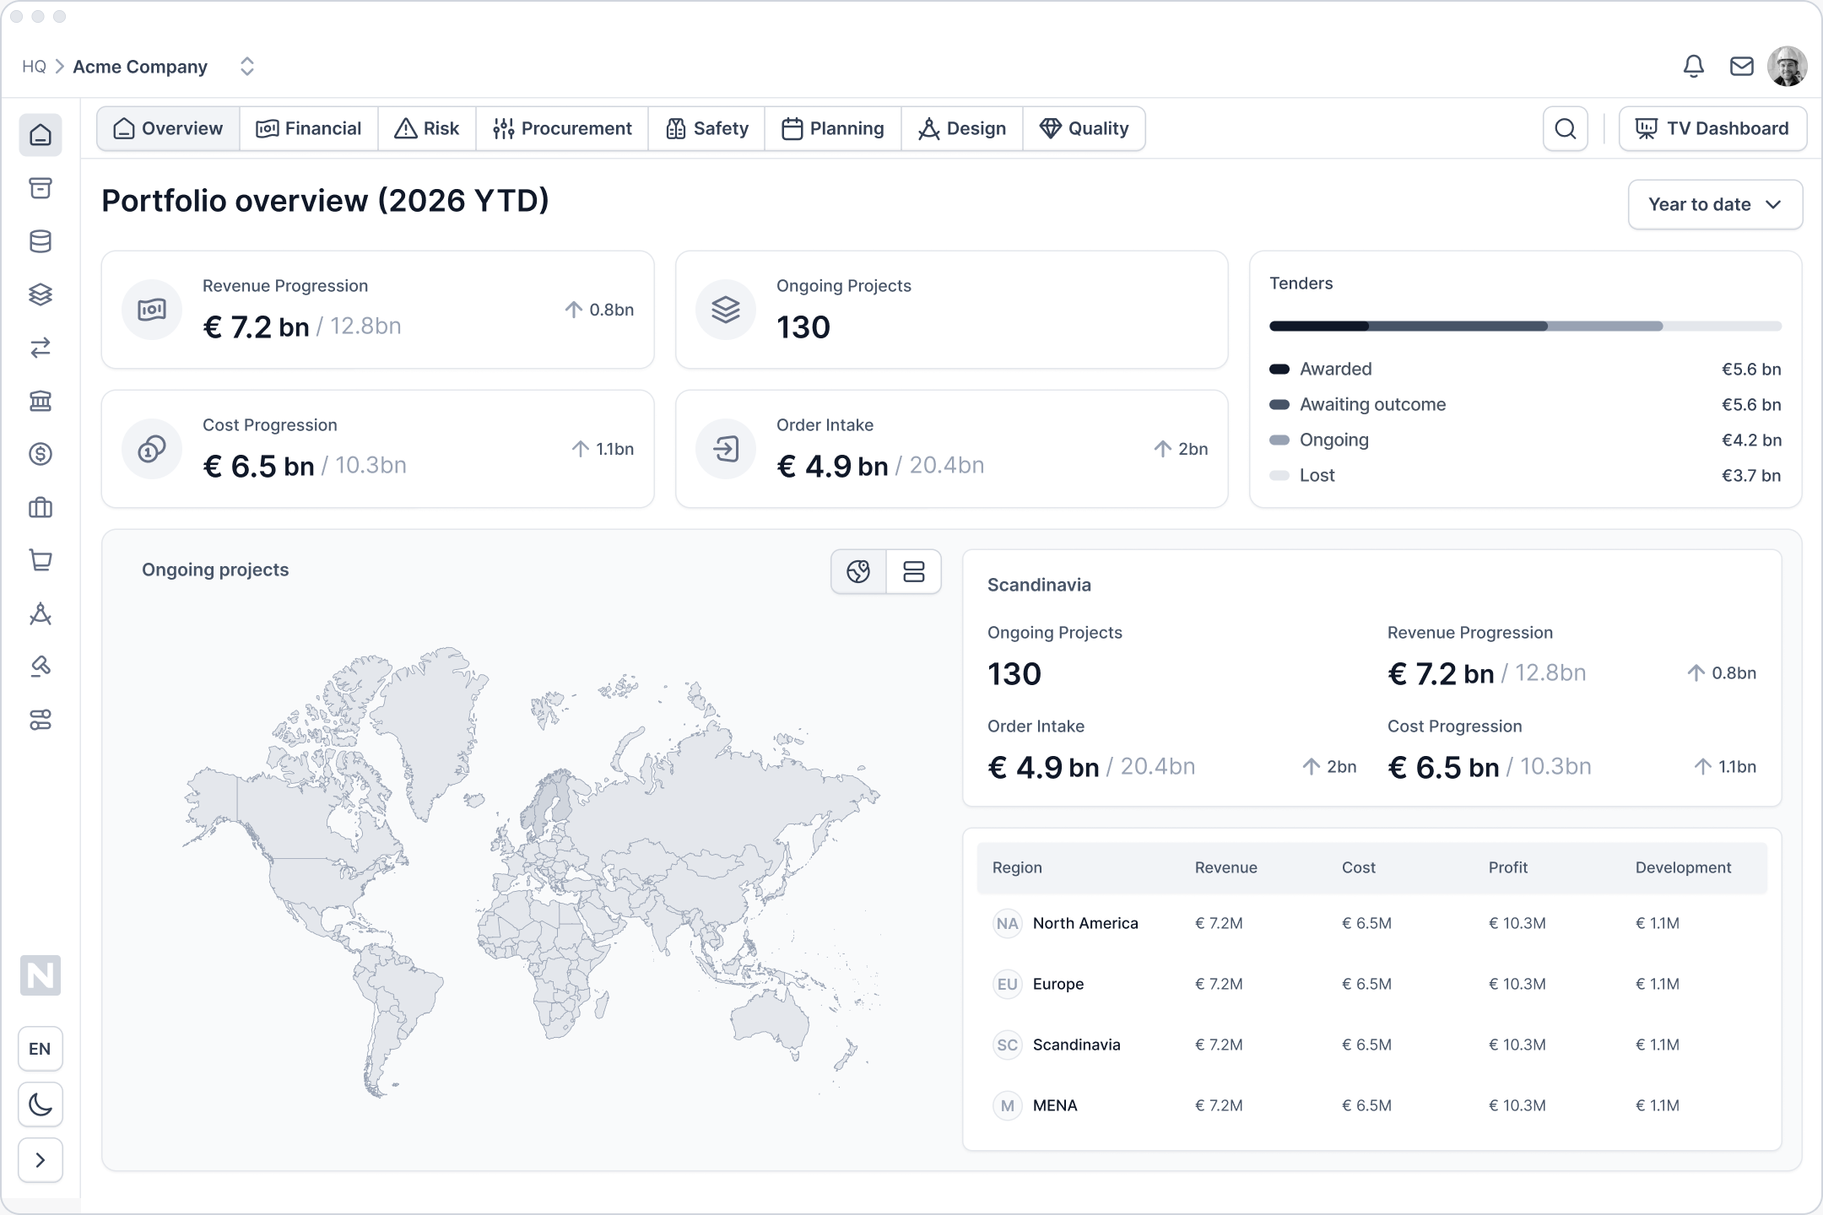The width and height of the screenshot is (1823, 1215).
Task: Click the Cost column header
Action: 1359,867
